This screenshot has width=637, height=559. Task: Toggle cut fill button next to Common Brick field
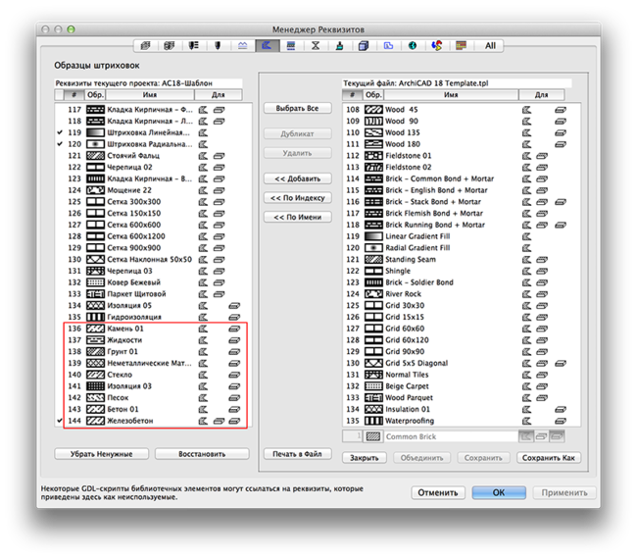(557, 436)
